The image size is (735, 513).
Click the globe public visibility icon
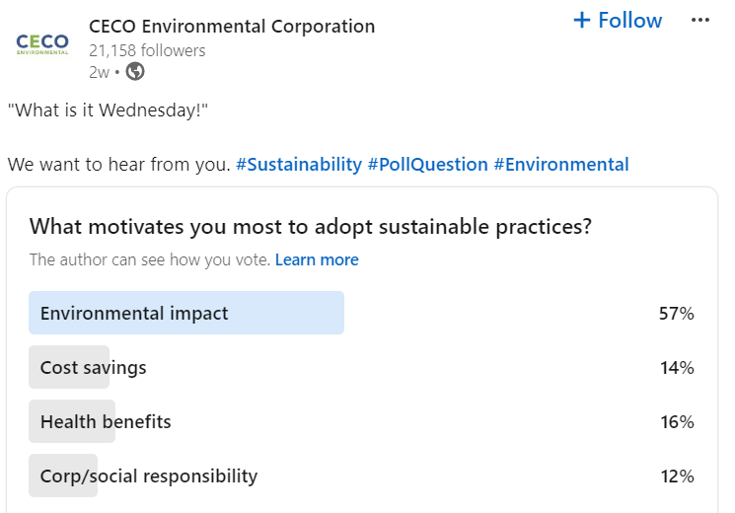point(135,71)
